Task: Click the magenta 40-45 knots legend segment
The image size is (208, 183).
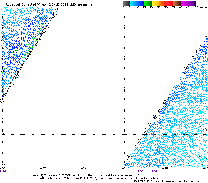Action: coord(184,3)
